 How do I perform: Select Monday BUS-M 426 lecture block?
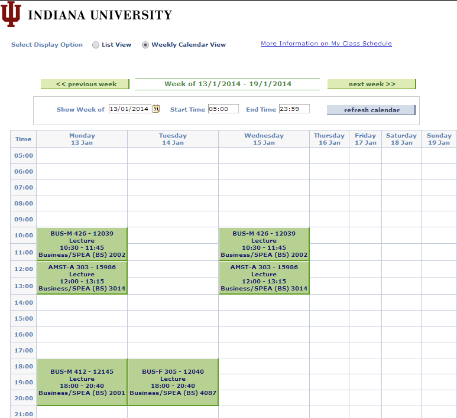(x=82, y=244)
